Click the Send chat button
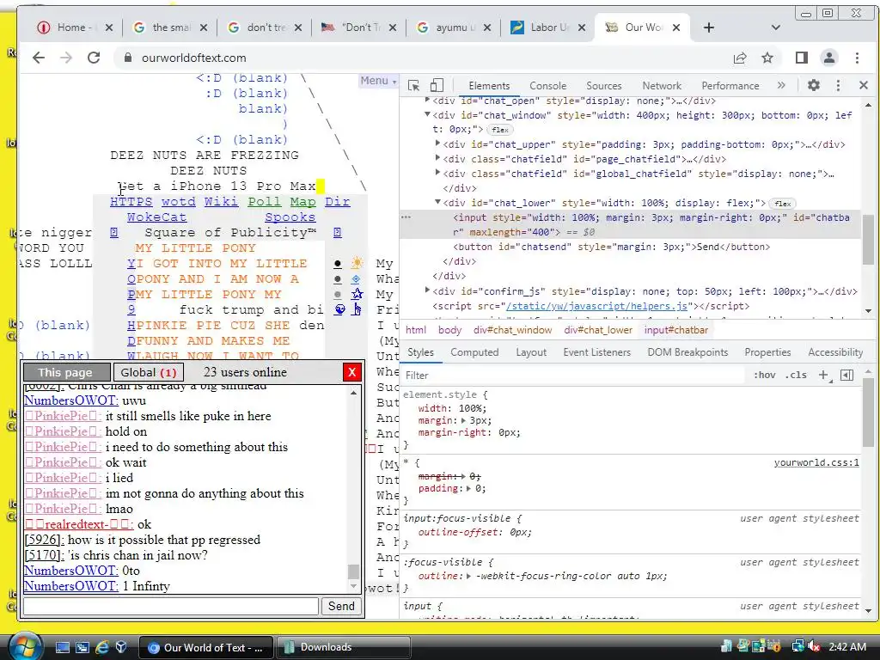Screen dimensions: 880x660 (x=341, y=606)
